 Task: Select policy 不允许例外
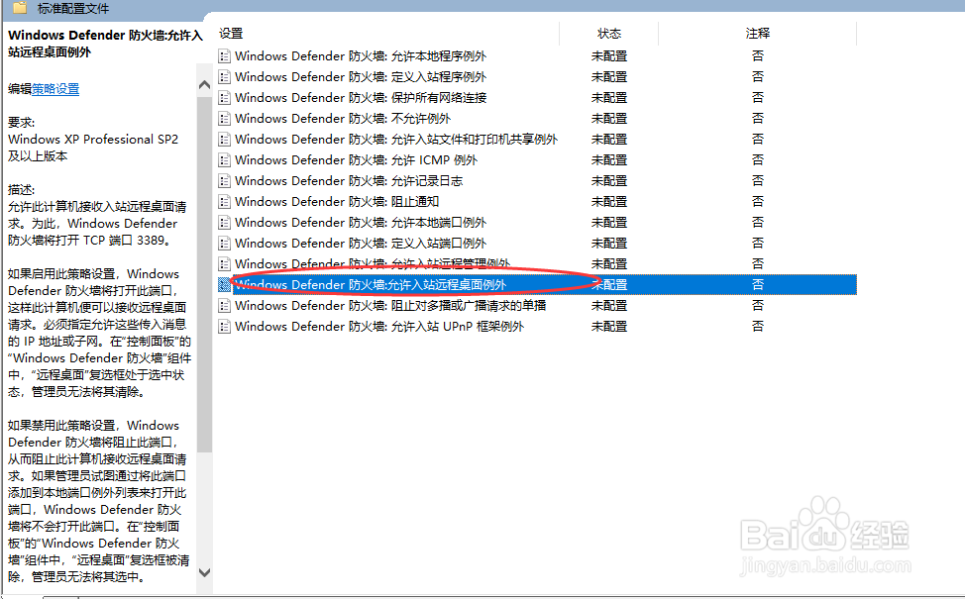[x=343, y=119]
